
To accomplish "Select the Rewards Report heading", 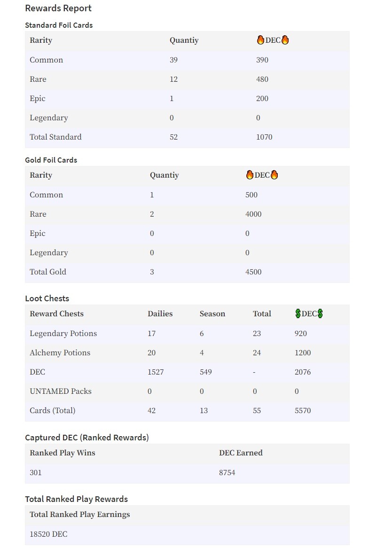I will coord(58,8).
